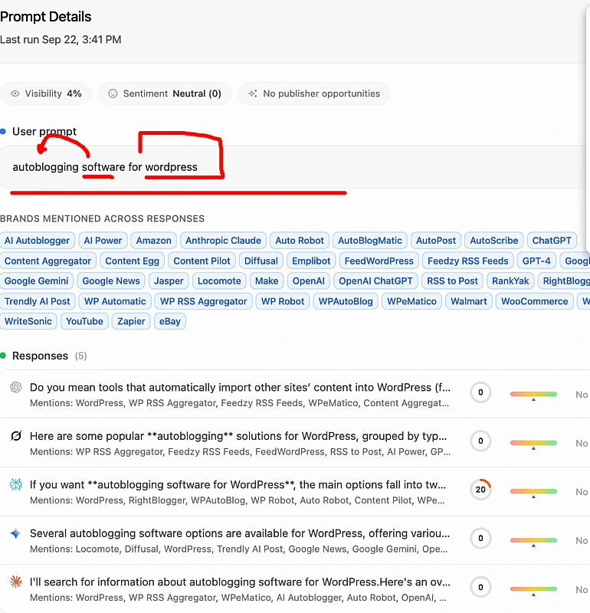Click the Sentiment Neutral (0) pill
This screenshot has width=590, height=613.
[x=164, y=93]
